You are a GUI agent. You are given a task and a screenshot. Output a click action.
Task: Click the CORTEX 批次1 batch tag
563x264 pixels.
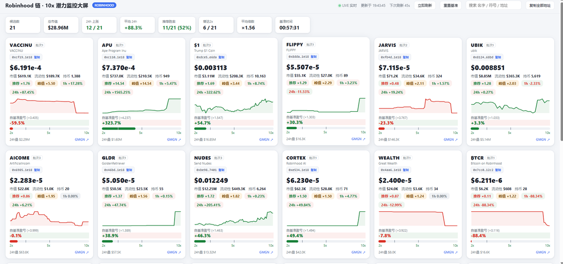pos(313,158)
